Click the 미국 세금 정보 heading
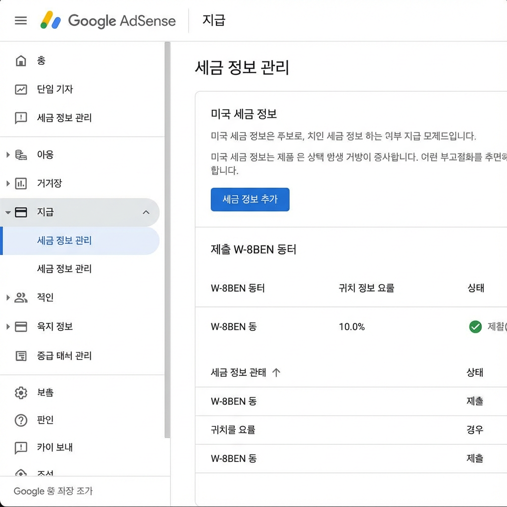507x507 pixels. coord(244,114)
